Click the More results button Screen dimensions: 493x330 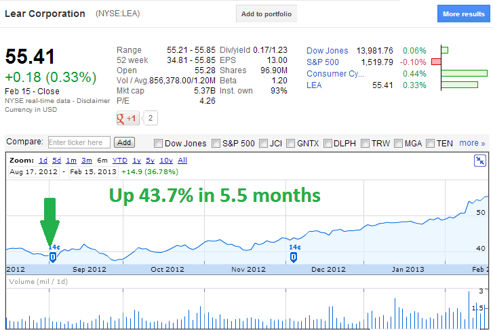pyautogui.click(x=463, y=14)
